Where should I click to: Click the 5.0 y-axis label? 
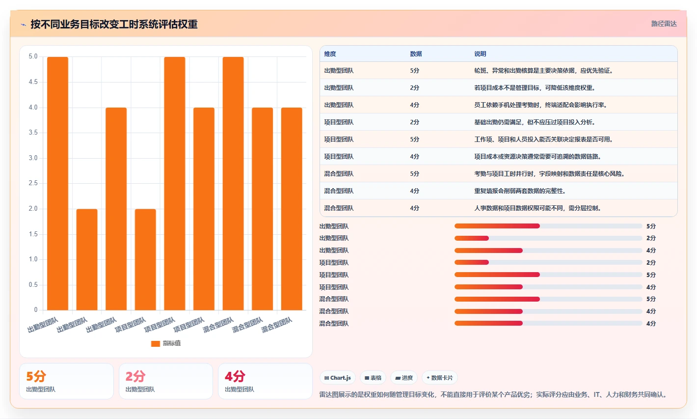click(x=33, y=56)
